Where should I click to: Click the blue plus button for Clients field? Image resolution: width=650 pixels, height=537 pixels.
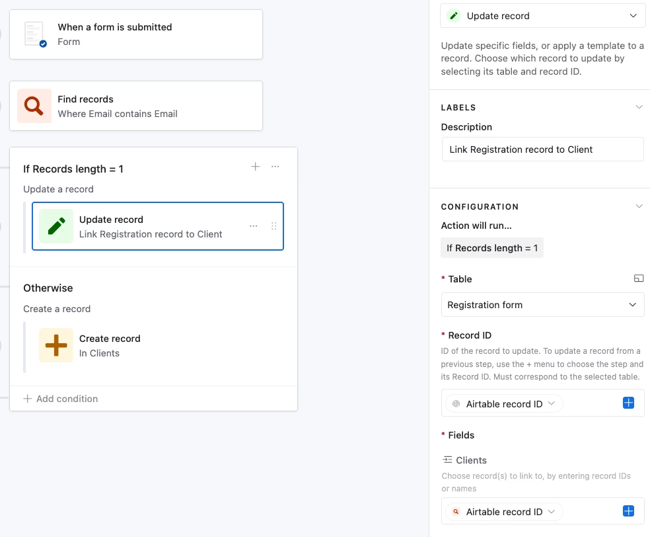[628, 511]
